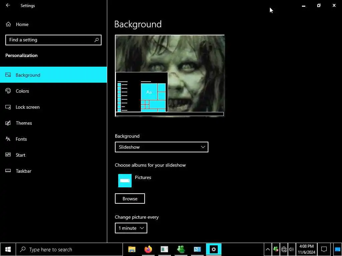Click the Settings gear taskbar icon
The image size is (342, 256).
(x=214, y=249)
